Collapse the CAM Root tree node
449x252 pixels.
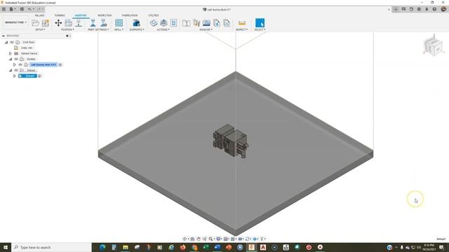[6, 42]
